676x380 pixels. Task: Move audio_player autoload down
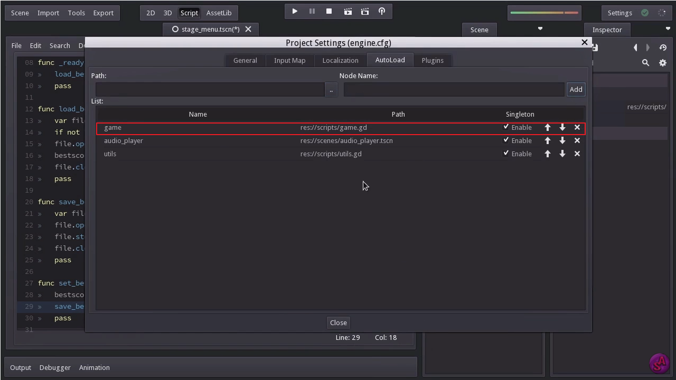click(x=562, y=140)
